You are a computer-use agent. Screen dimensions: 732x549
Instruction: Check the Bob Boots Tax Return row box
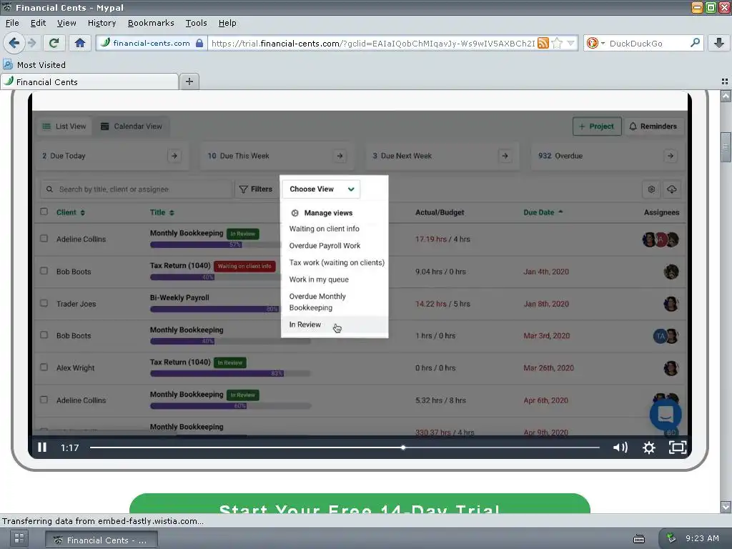click(44, 271)
